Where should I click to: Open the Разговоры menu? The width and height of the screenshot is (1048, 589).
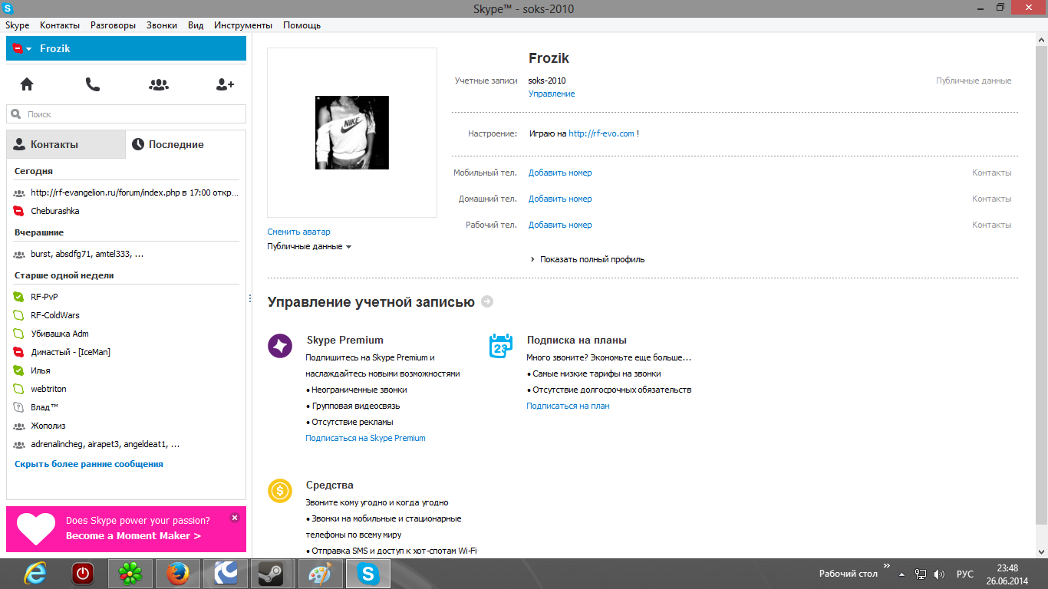point(114,25)
